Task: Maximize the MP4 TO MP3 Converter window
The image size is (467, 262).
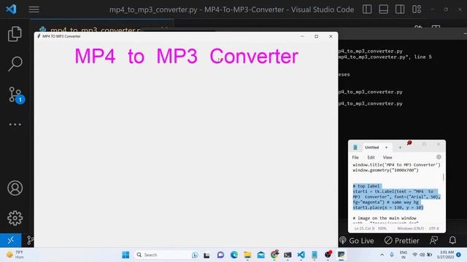Action: (x=316, y=36)
